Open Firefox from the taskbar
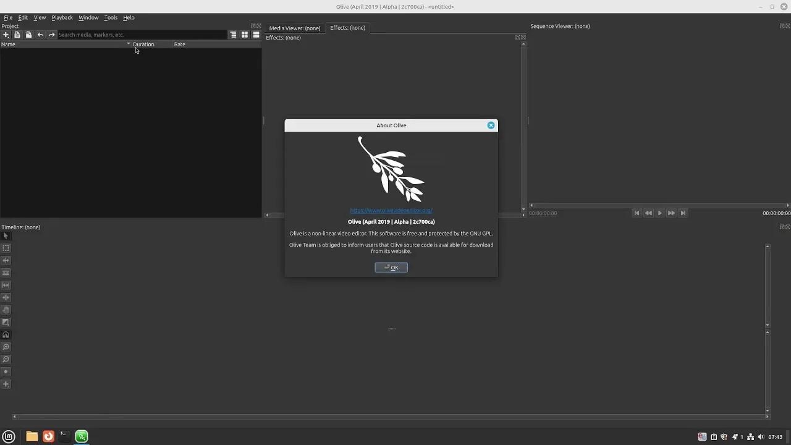 [48, 436]
